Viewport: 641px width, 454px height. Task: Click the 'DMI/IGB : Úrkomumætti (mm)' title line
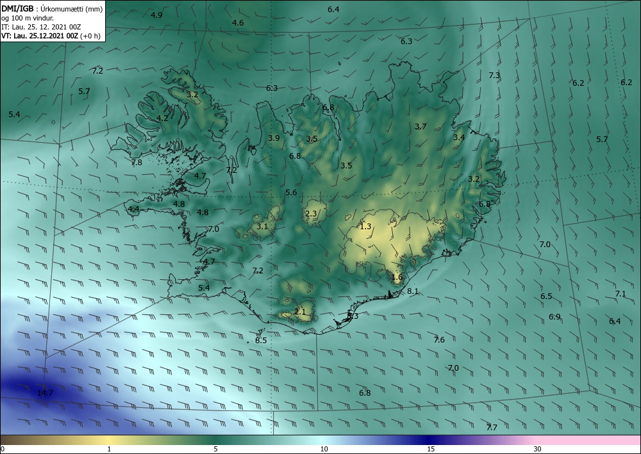pos(51,8)
